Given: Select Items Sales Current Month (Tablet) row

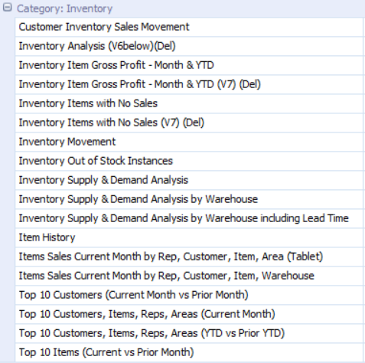Looking at the screenshot, I should [189, 257].
